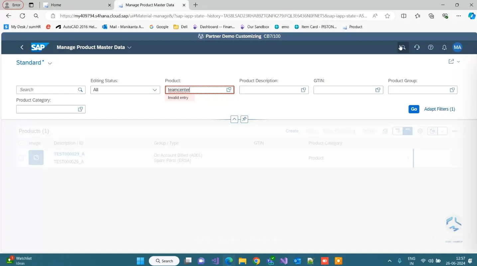The height and width of the screenshot is (266, 477).
Task: Click the Adapt Filters link
Action: tap(439, 109)
